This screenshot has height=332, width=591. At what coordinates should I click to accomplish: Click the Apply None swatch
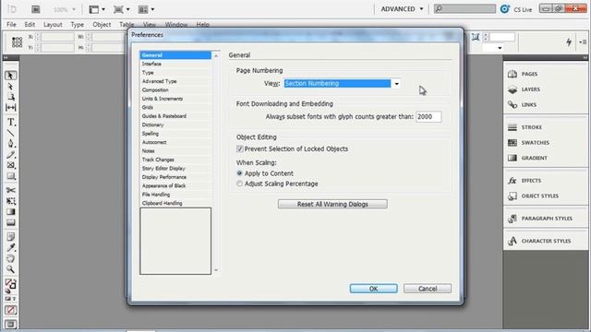(x=10, y=311)
